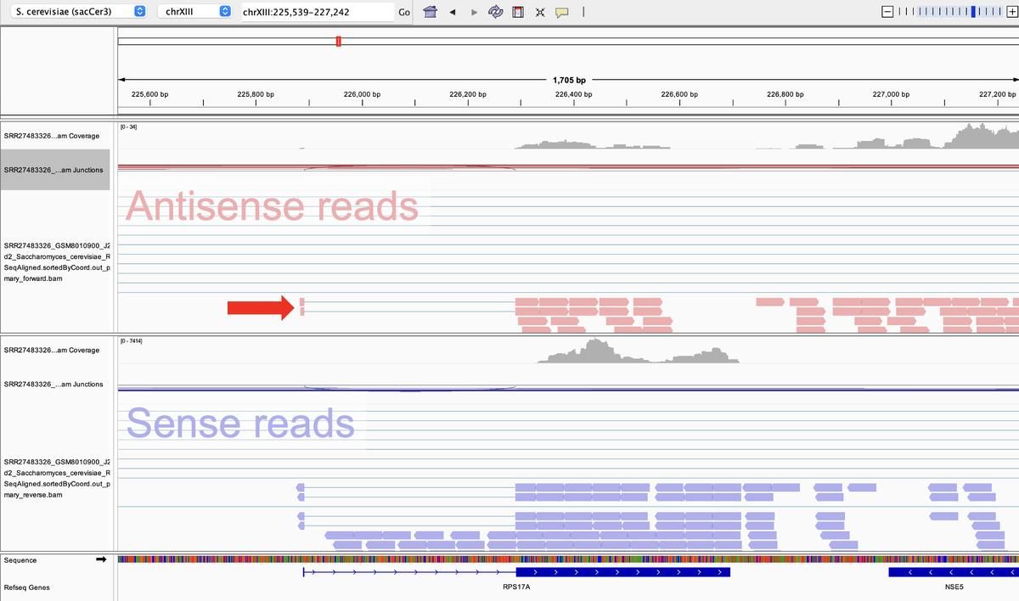This screenshot has width=1019, height=601.
Task: Click the [0 - 34] coverage range label
Action: coord(129,126)
